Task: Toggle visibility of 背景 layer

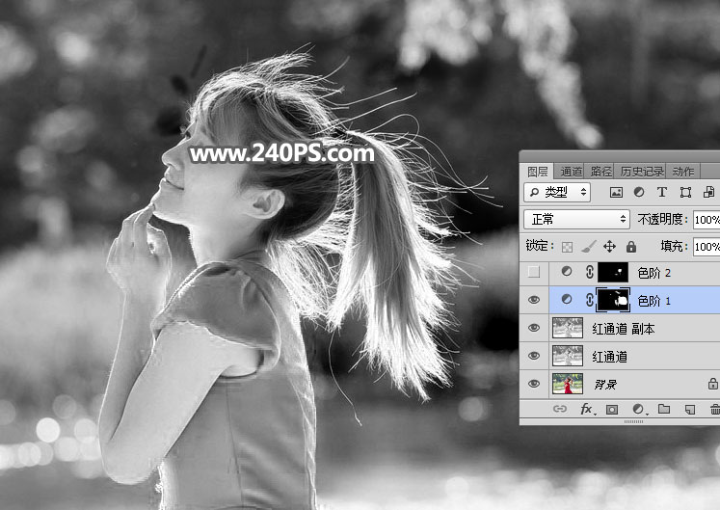Action: [533, 384]
